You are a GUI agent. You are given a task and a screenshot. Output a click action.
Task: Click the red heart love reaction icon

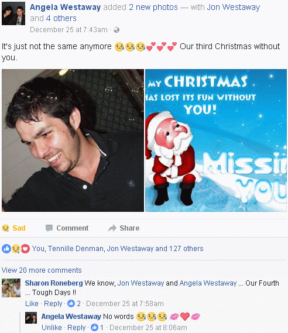tap(25, 249)
